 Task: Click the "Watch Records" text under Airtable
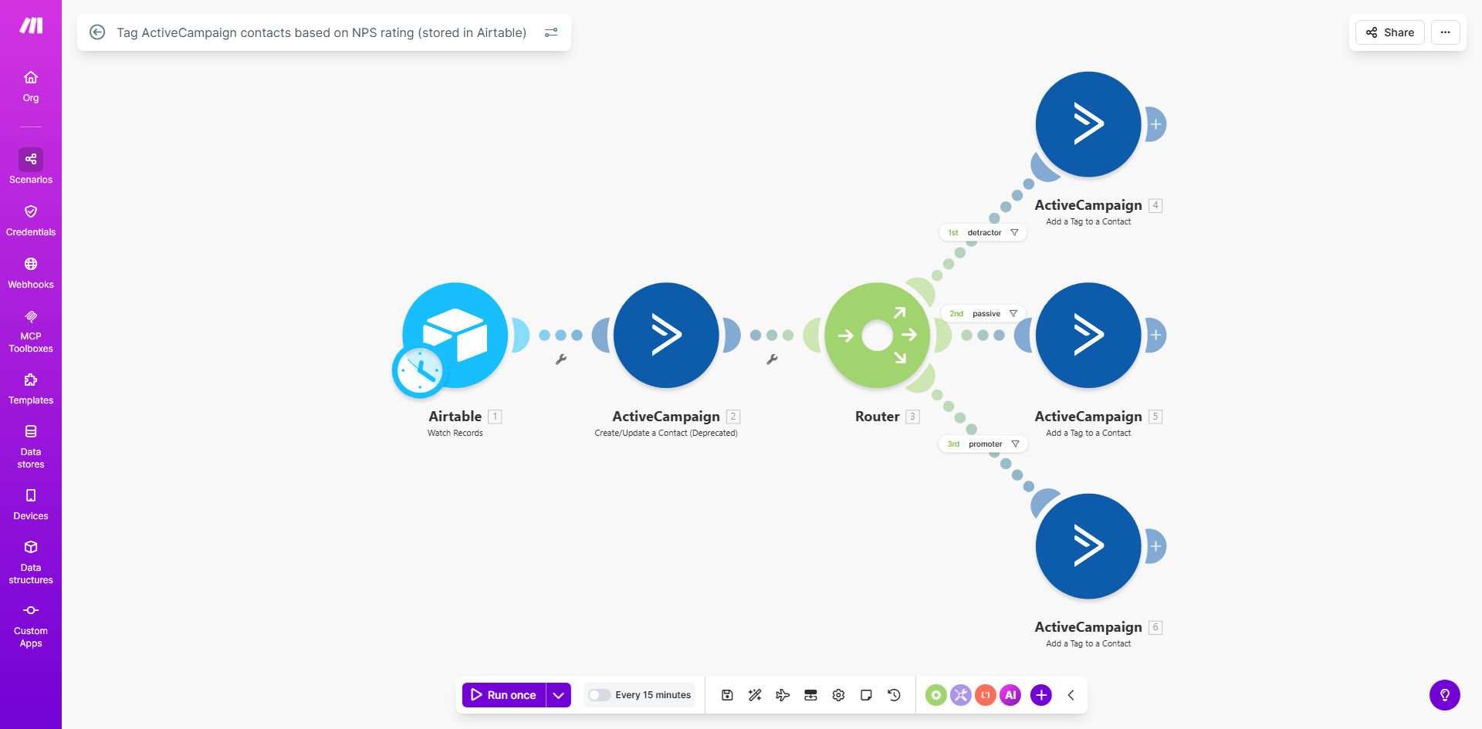click(x=455, y=433)
